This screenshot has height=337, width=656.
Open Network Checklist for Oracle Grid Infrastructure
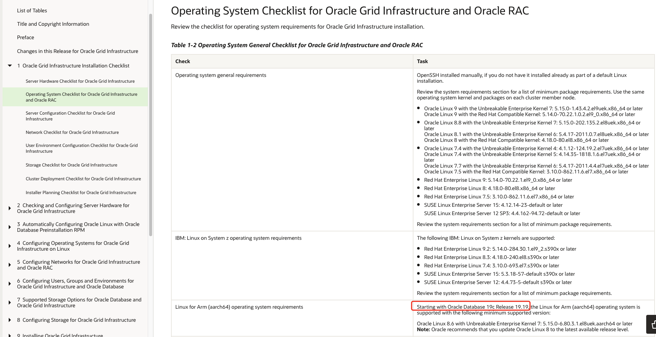pos(72,132)
